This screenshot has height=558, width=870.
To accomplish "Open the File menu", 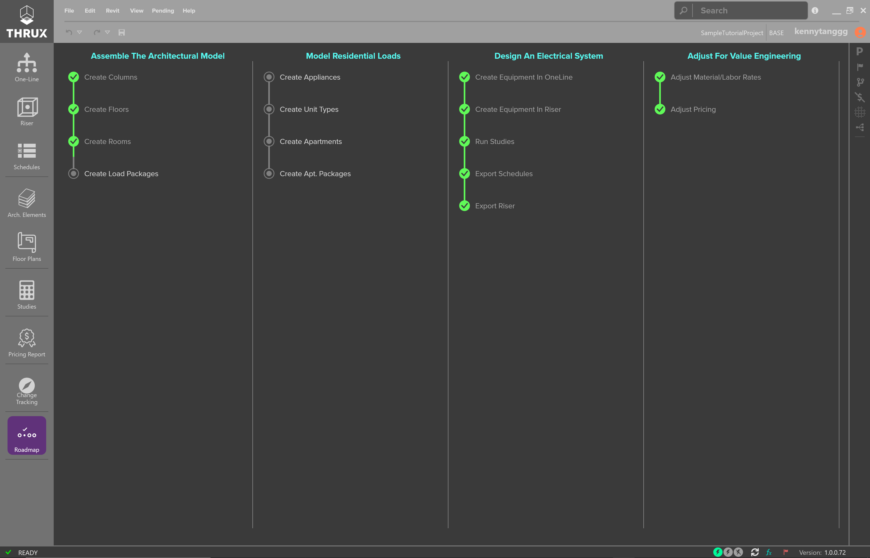I will (69, 10).
